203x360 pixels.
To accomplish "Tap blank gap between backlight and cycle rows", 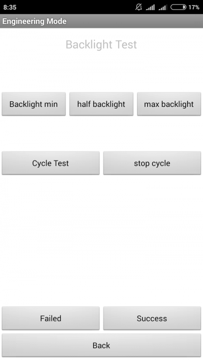I will [x=101, y=133].
